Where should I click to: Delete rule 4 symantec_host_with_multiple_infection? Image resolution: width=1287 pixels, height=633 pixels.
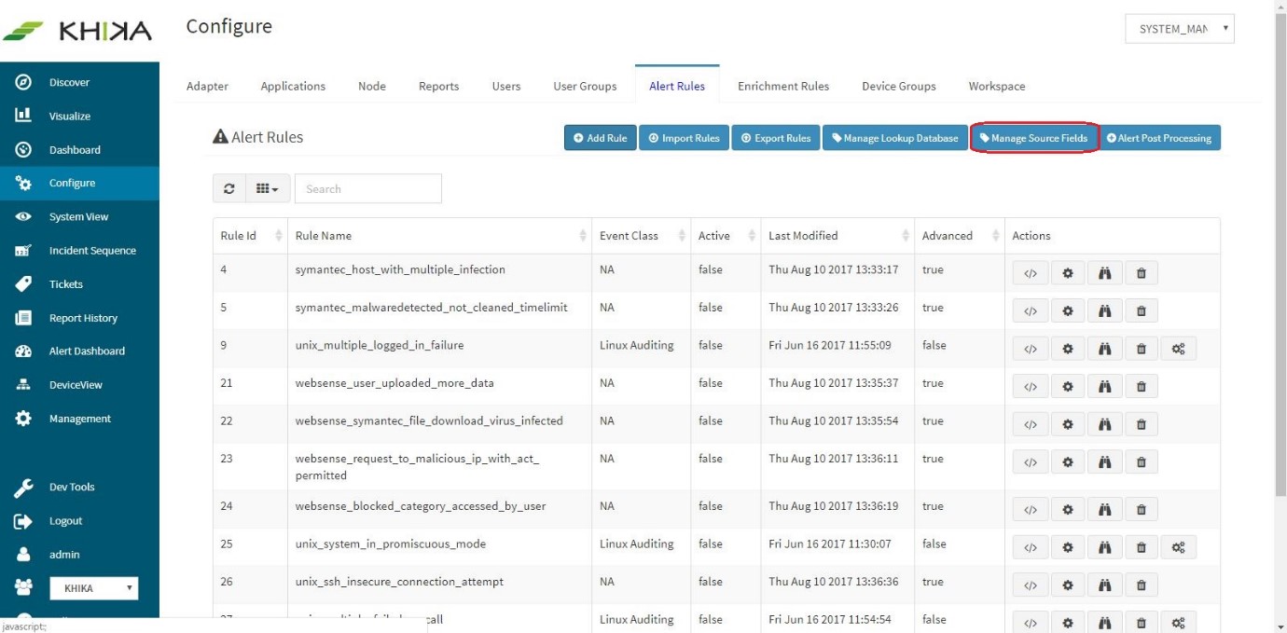pos(1141,273)
